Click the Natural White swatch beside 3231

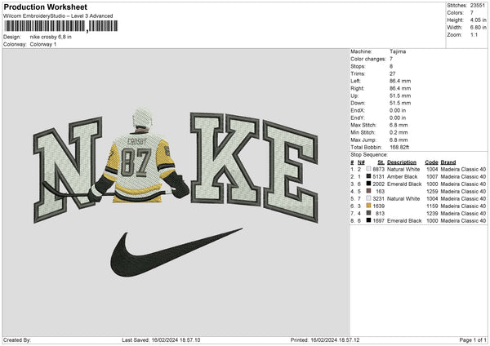point(368,198)
